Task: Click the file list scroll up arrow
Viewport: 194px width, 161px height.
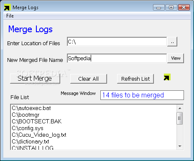Action: click(180, 108)
